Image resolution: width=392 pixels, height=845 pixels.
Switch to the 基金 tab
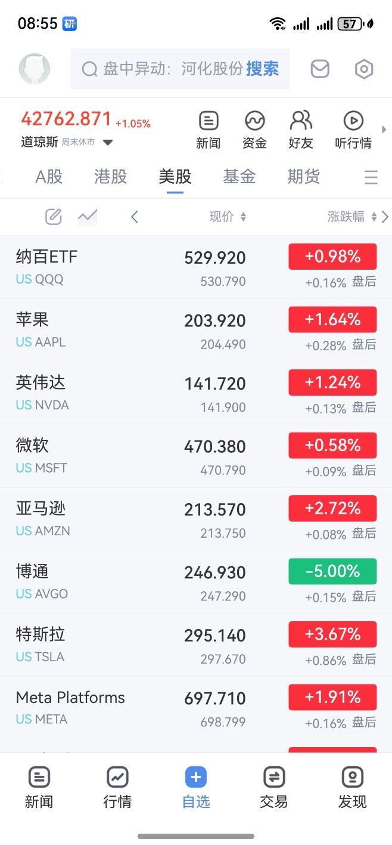click(239, 177)
